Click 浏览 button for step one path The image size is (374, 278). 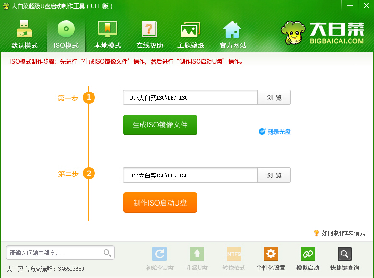(274, 97)
